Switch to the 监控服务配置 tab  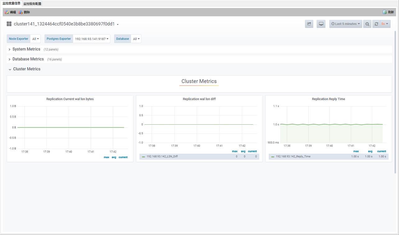coord(32,4)
